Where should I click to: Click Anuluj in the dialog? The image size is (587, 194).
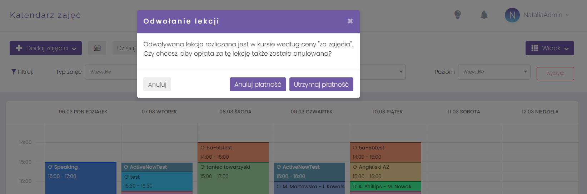tap(157, 85)
